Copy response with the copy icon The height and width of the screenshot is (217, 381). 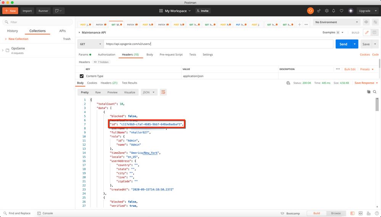pyautogui.click(x=369, y=92)
